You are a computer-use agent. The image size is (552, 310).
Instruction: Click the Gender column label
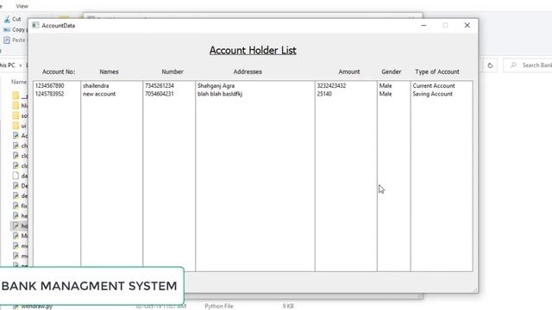click(391, 71)
